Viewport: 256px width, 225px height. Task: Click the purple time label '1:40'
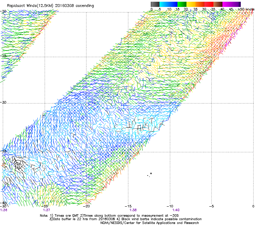(x=176, y=210)
